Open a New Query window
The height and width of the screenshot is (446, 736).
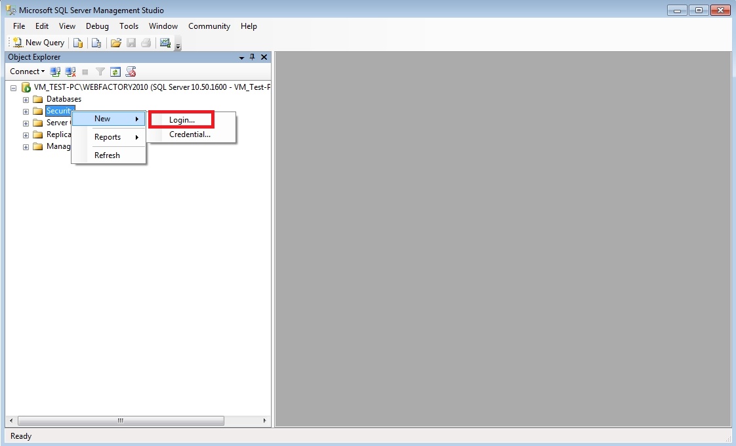37,42
